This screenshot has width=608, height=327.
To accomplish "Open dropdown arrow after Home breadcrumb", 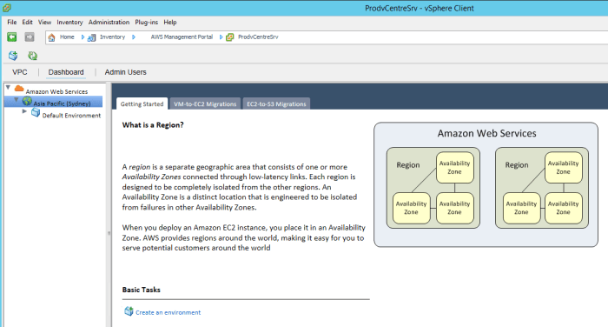I will coord(83,37).
